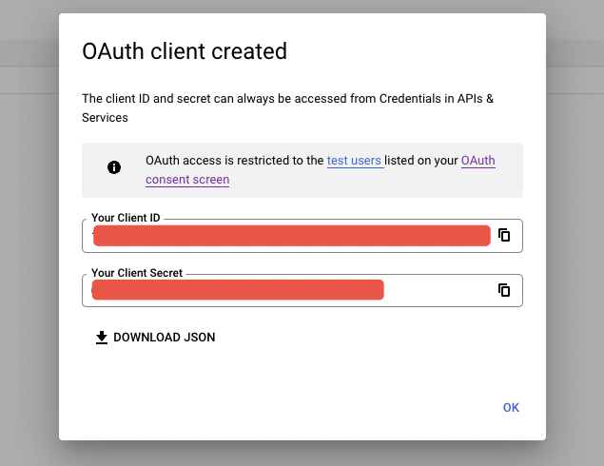604x466 pixels.
Task: Copy the Client ID using copy icon
Action: 504,235
